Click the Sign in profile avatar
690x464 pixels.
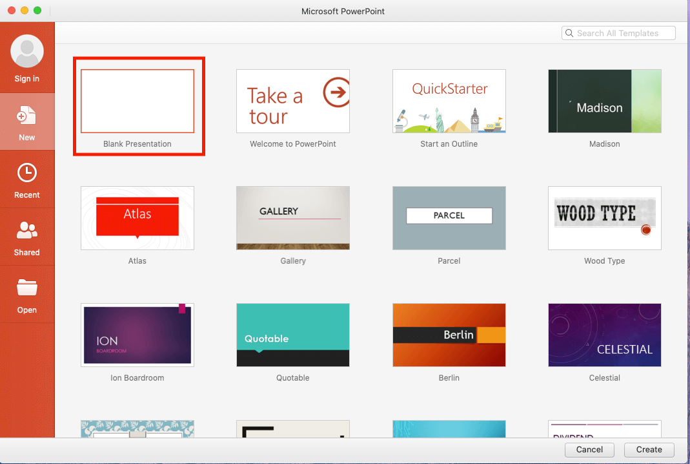pyautogui.click(x=27, y=51)
